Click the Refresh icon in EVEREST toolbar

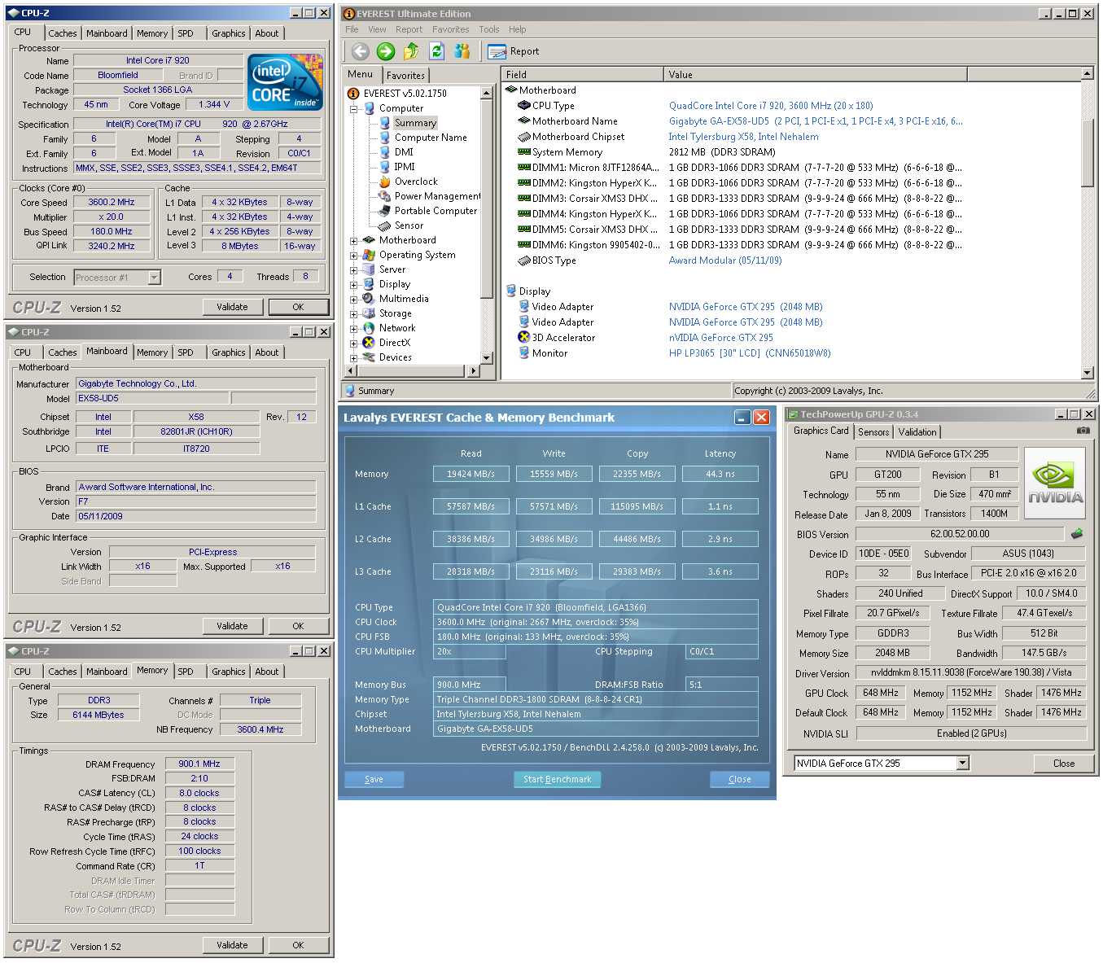(436, 51)
